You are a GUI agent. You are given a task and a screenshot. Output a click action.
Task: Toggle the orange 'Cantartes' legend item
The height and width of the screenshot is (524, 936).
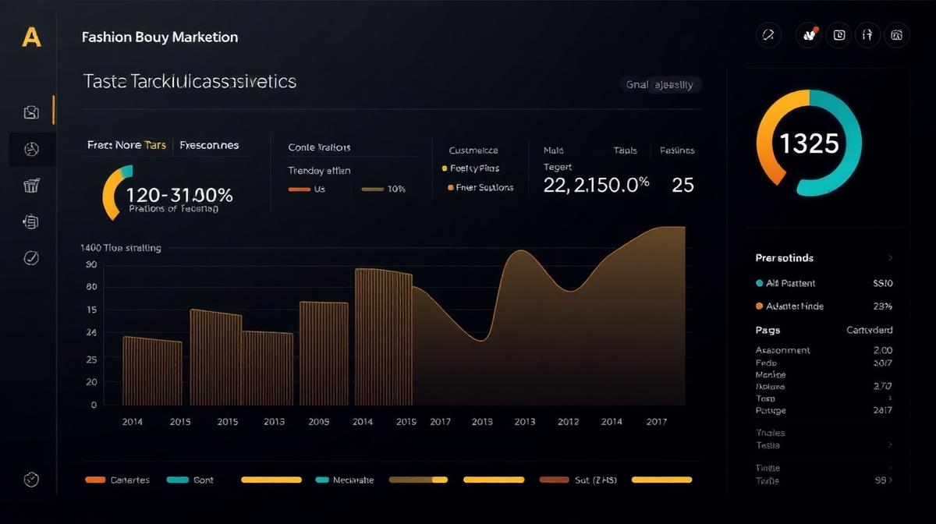click(x=117, y=480)
